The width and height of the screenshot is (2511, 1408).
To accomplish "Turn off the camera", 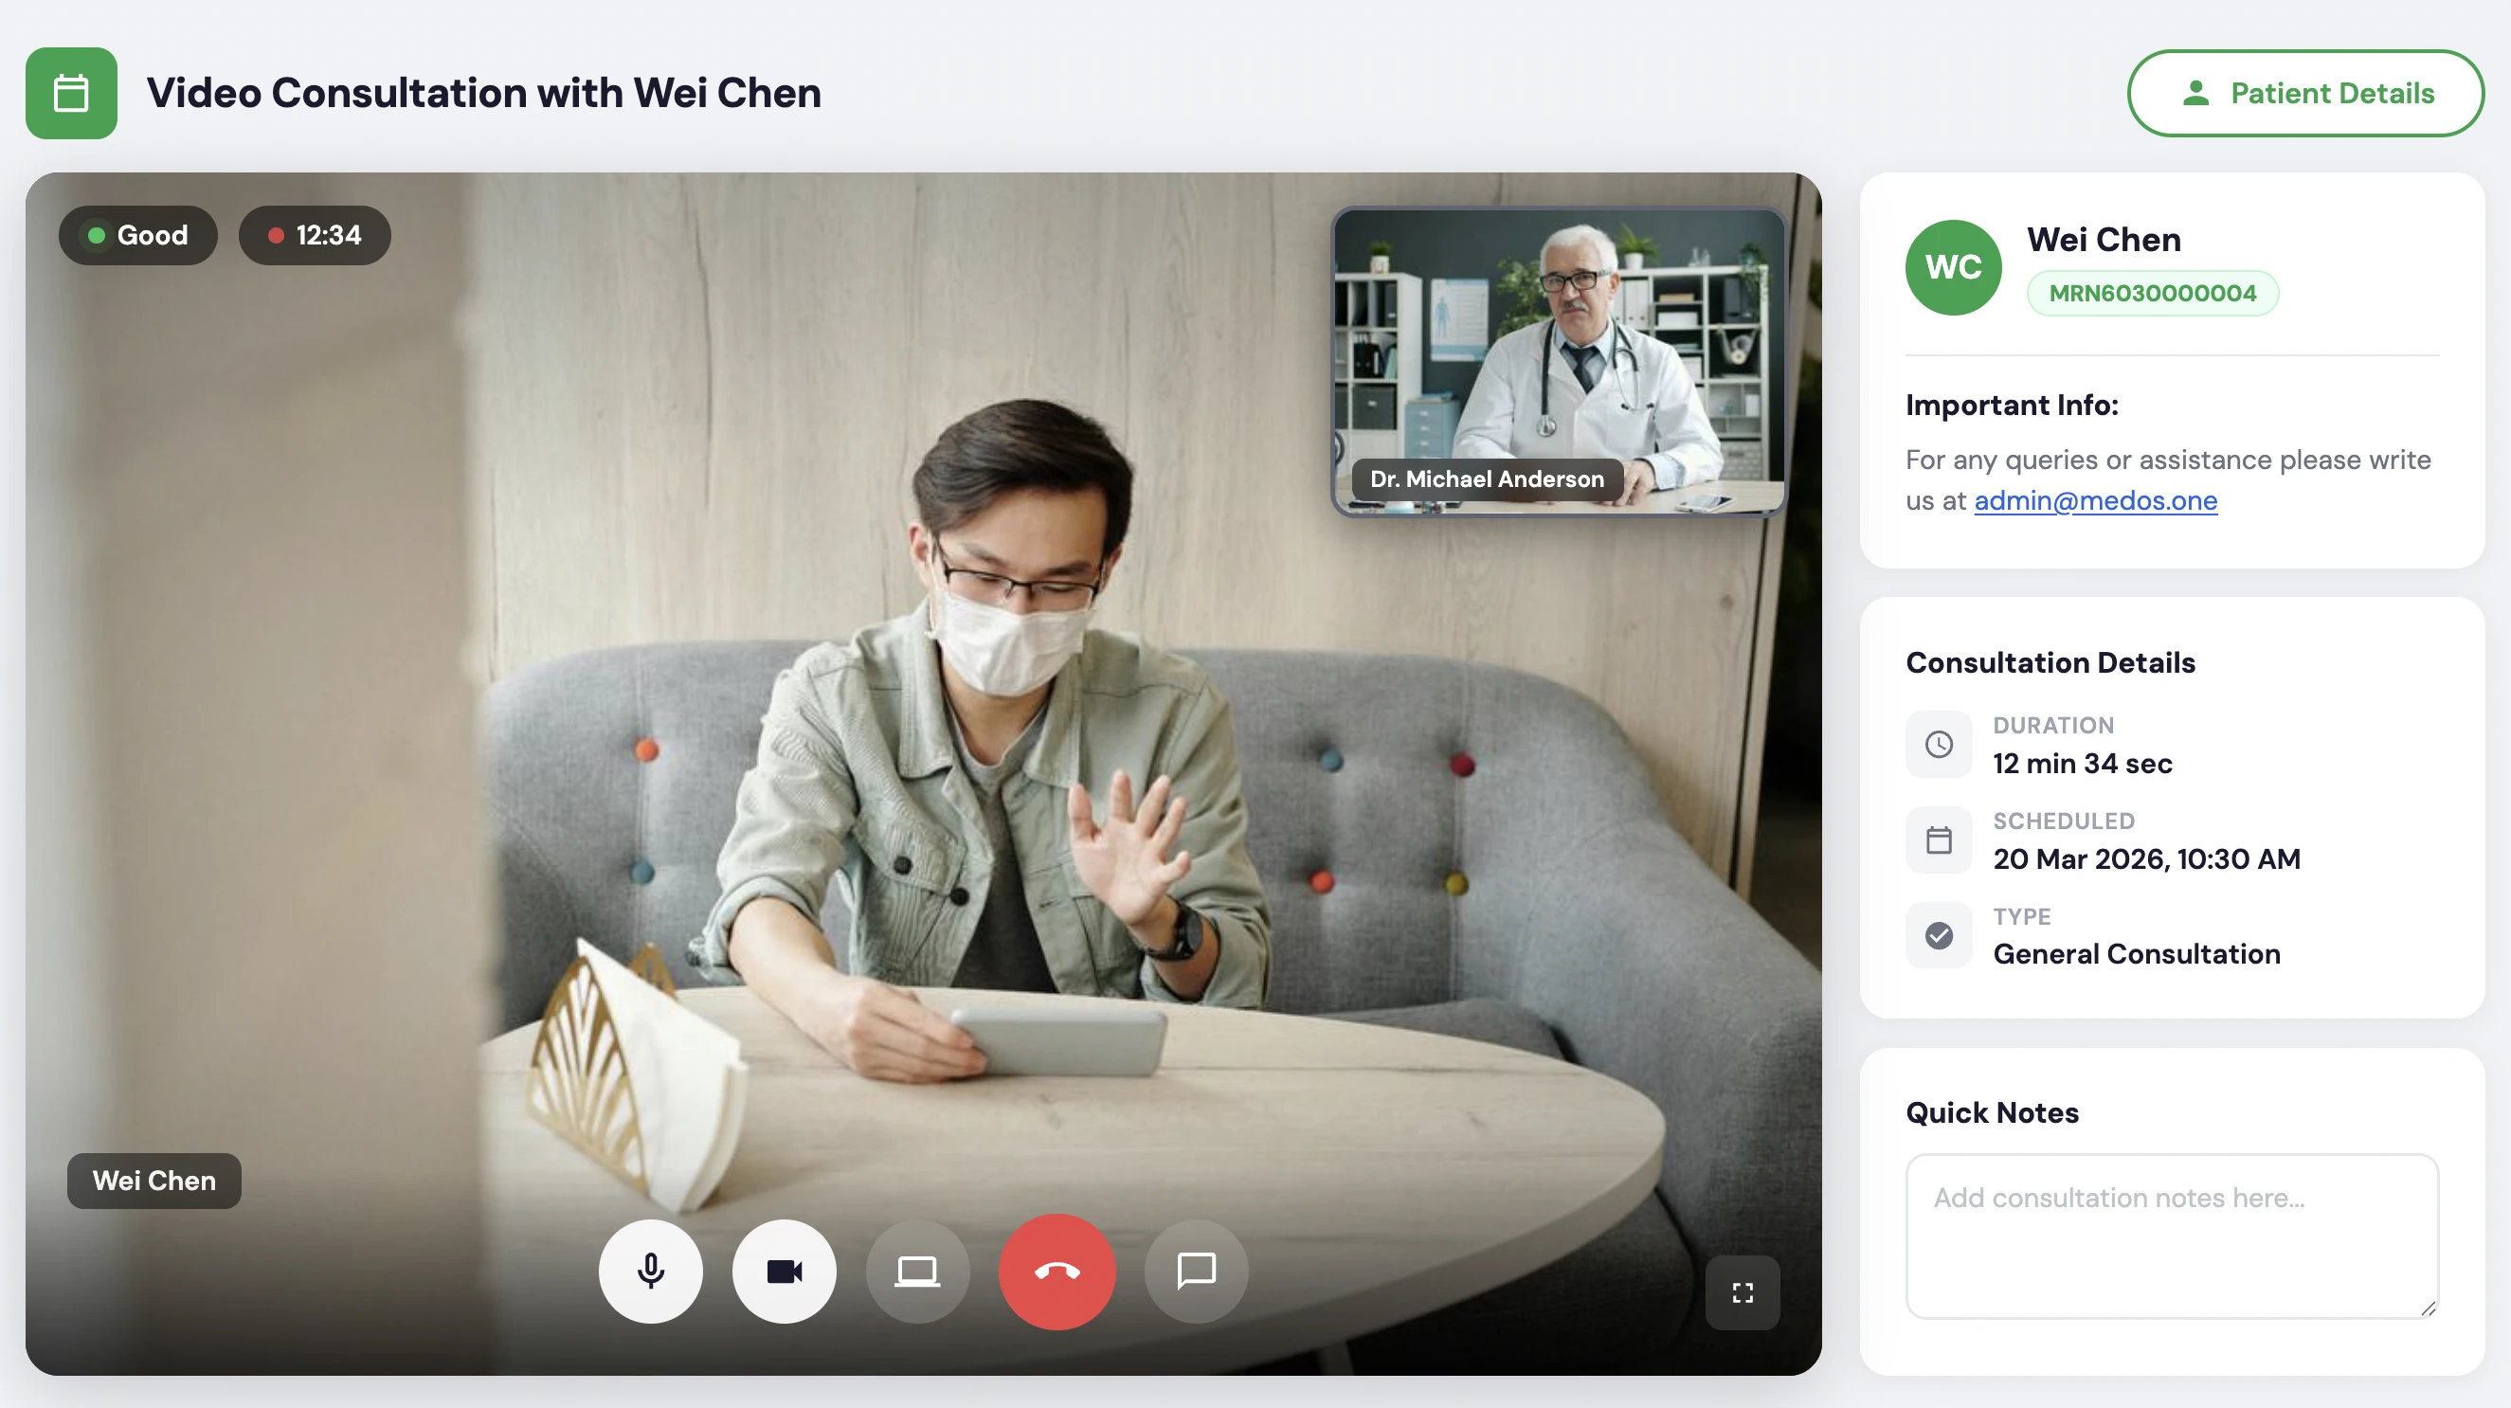I will point(784,1271).
